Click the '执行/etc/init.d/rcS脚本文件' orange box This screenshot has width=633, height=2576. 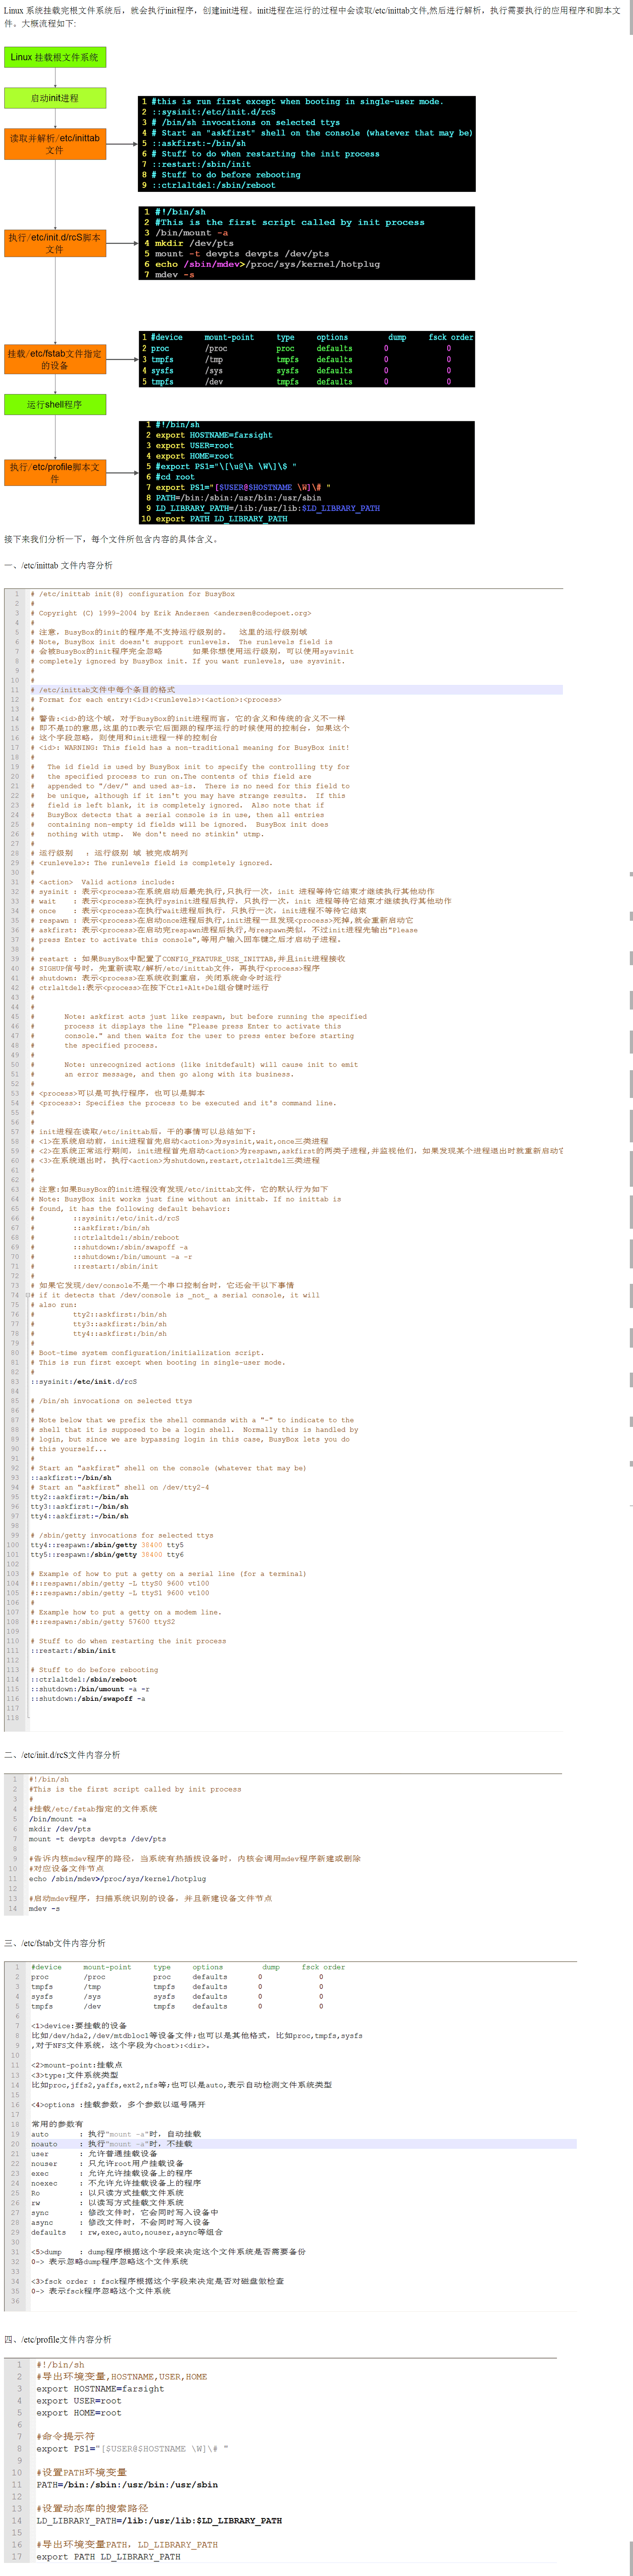click(55, 243)
